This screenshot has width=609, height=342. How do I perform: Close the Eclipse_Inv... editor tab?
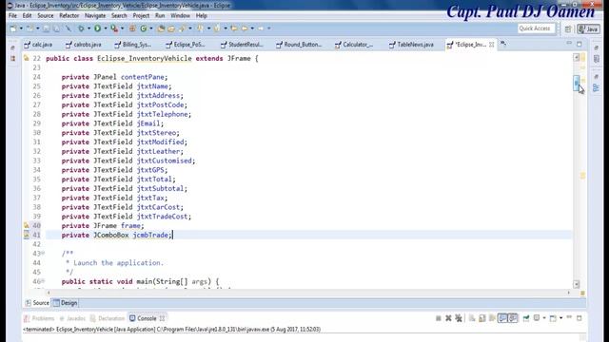coord(492,45)
